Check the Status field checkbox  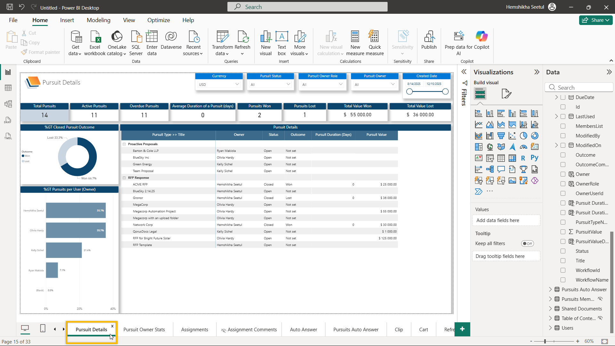(x=563, y=251)
